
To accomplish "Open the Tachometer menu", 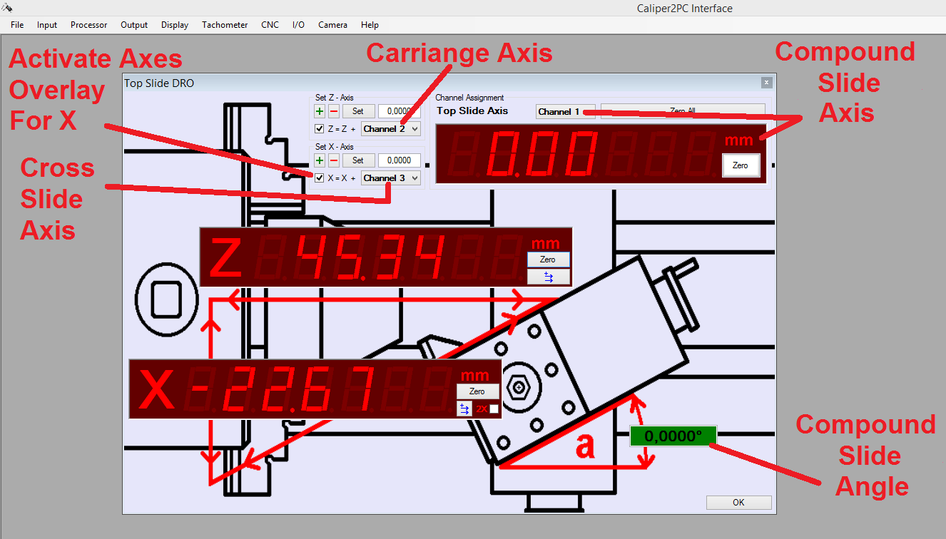I will pos(225,25).
